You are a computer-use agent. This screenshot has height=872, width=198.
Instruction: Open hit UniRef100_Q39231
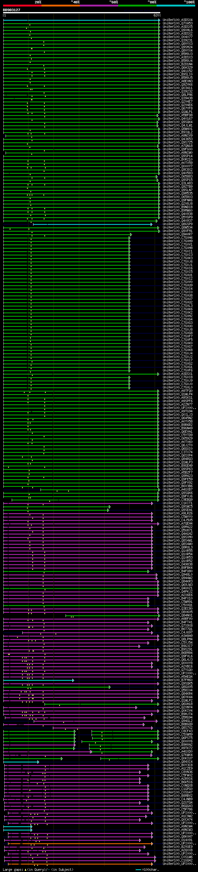178,40
